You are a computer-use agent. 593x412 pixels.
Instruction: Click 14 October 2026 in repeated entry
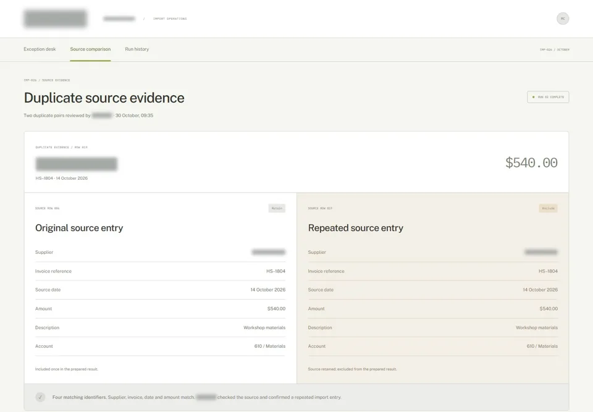click(540, 290)
